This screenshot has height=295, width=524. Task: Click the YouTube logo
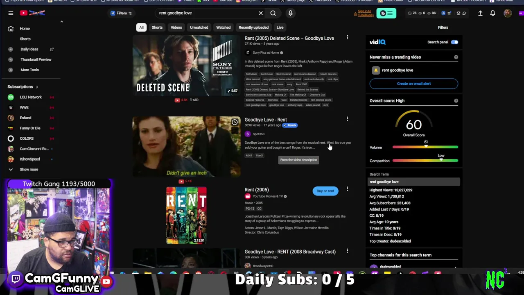pyautogui.click(x=32, y=13)
